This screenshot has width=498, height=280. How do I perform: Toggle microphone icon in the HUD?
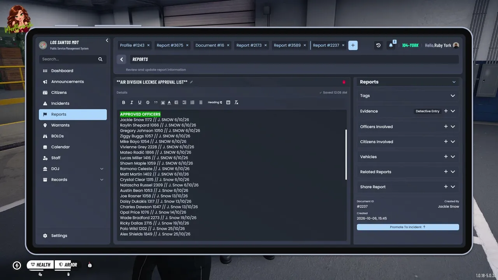click(x=17, y=265)
